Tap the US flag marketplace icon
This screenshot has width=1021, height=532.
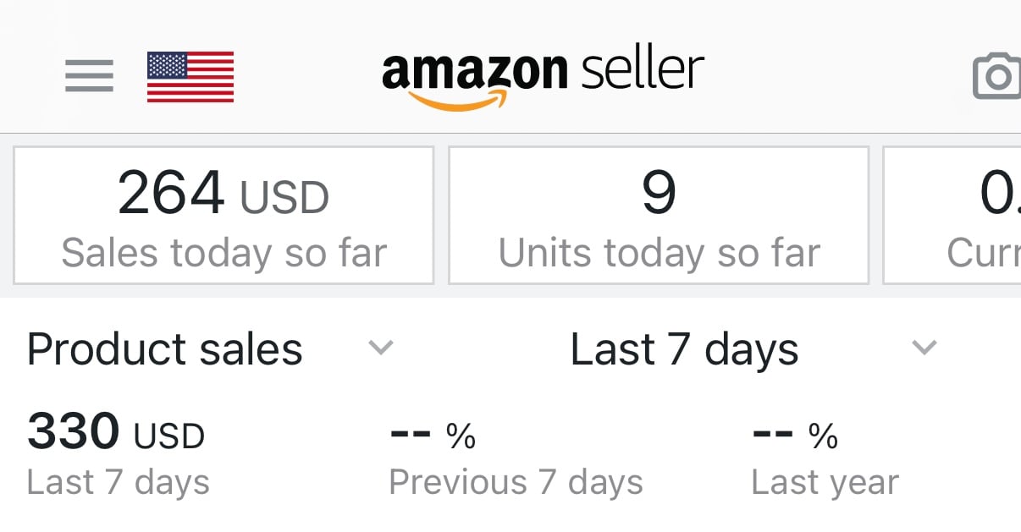pos(190,77)
